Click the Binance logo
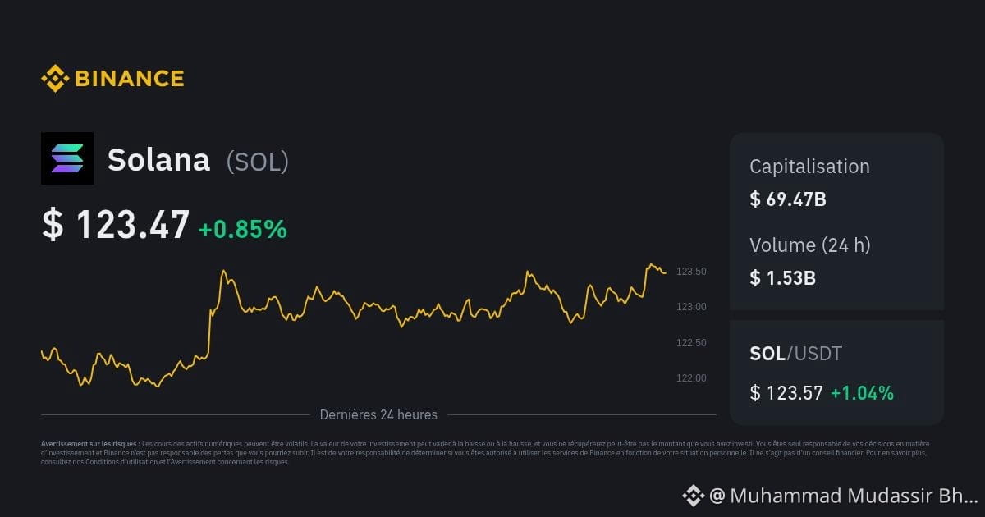The height and width of the screenshot is (517, 985). pos(112,79)
